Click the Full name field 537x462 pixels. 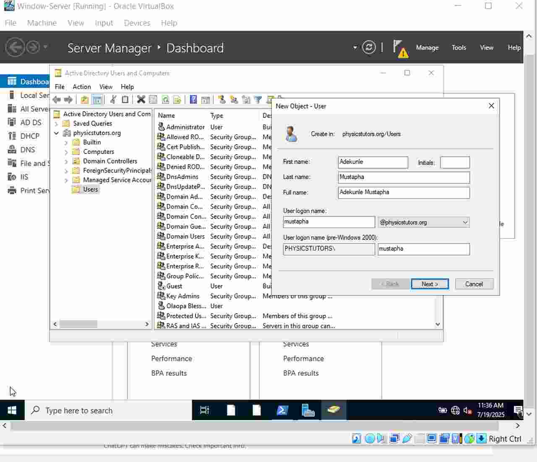(404, 192)
